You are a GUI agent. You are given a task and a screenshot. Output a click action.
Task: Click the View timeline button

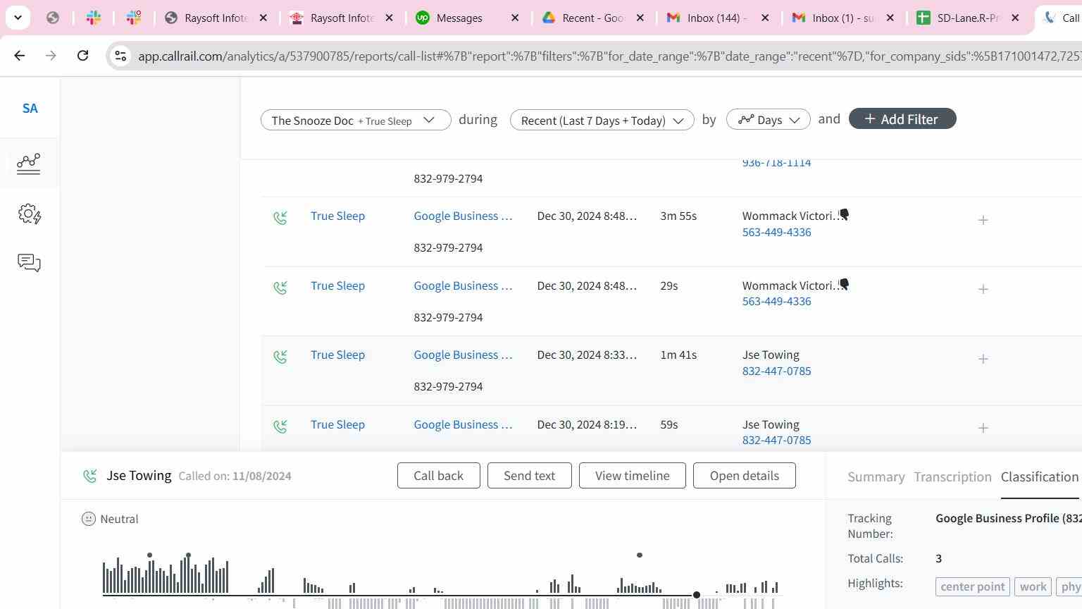click(x=632, y=476)
